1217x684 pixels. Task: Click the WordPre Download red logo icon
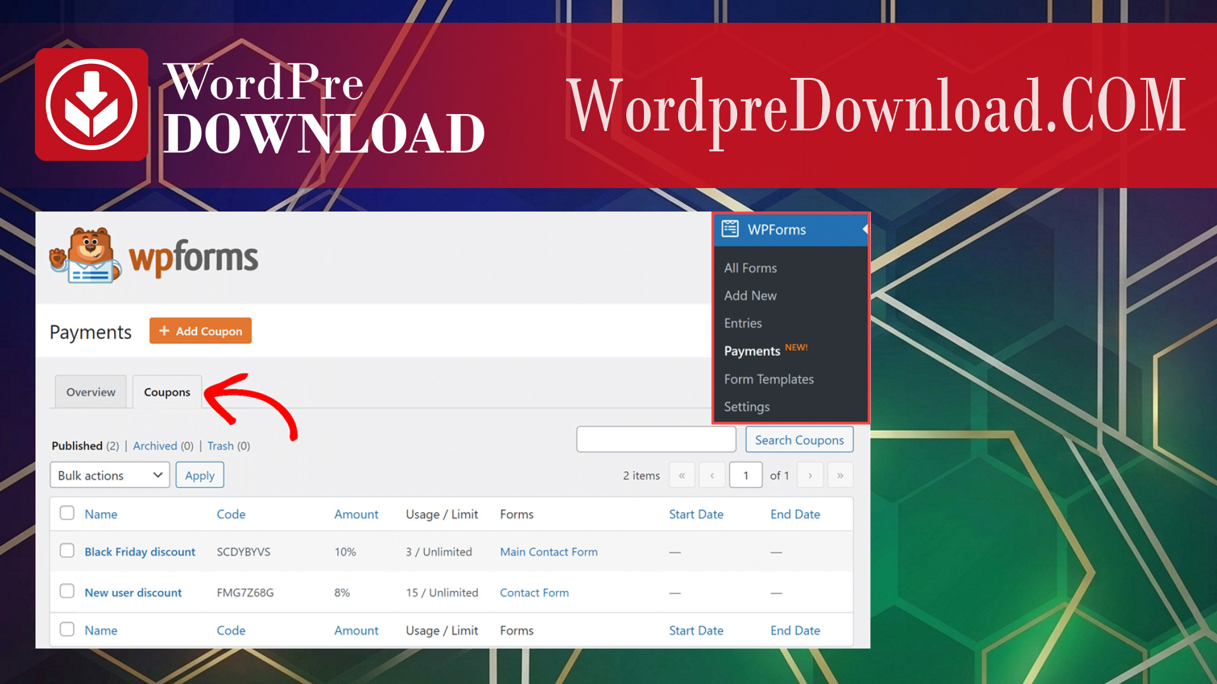pyautogui.click(x=92, y=104)
